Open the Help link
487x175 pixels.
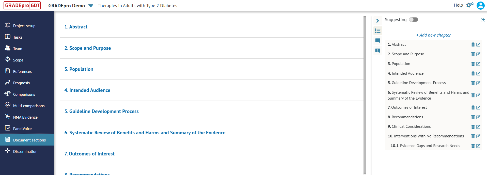[458, 5]
